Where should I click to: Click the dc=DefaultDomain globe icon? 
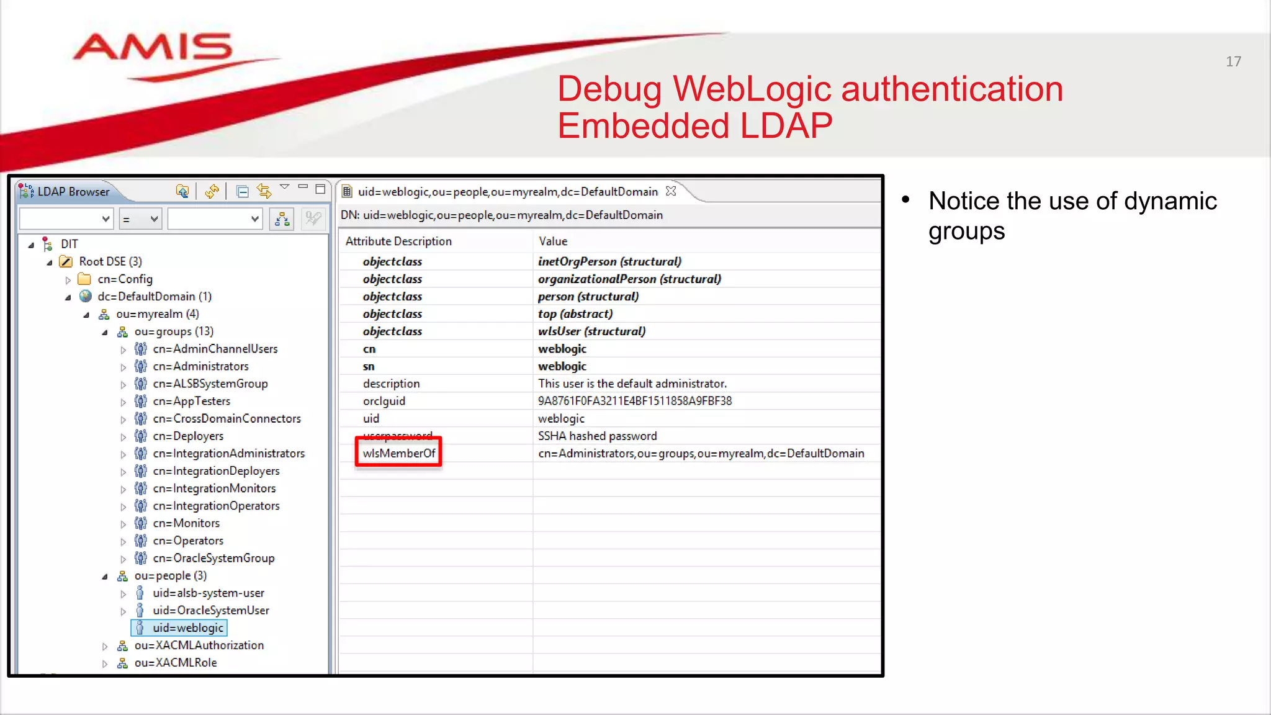pos(86,297)
